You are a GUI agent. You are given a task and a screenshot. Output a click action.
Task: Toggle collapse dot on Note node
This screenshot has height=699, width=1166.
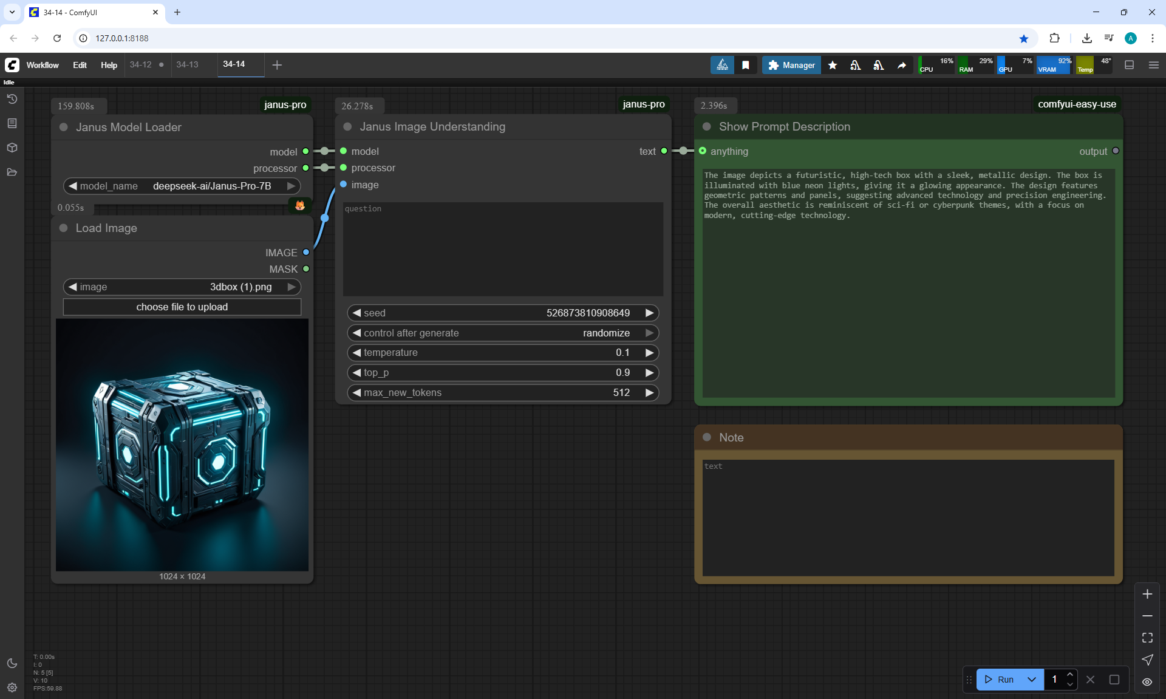coord(707,437)
